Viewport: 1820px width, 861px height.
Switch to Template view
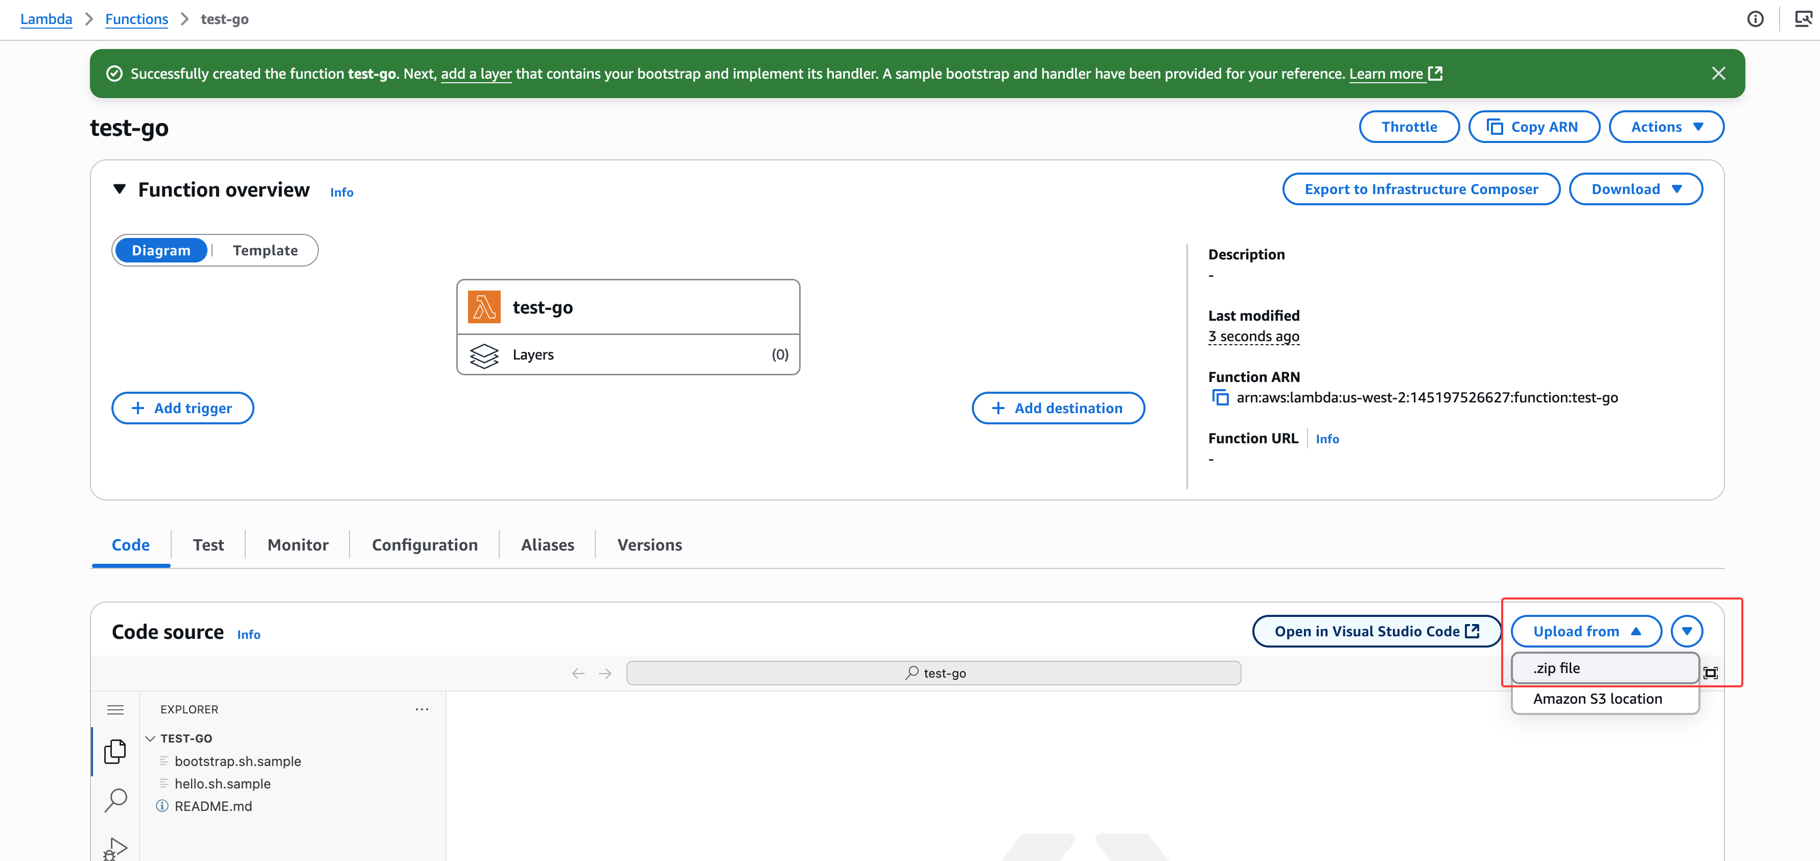(x=265, y=251)
